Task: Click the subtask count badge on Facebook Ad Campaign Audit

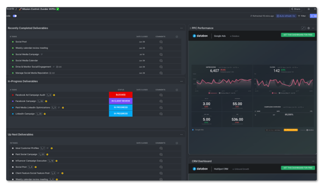Action: pos(49,95)
